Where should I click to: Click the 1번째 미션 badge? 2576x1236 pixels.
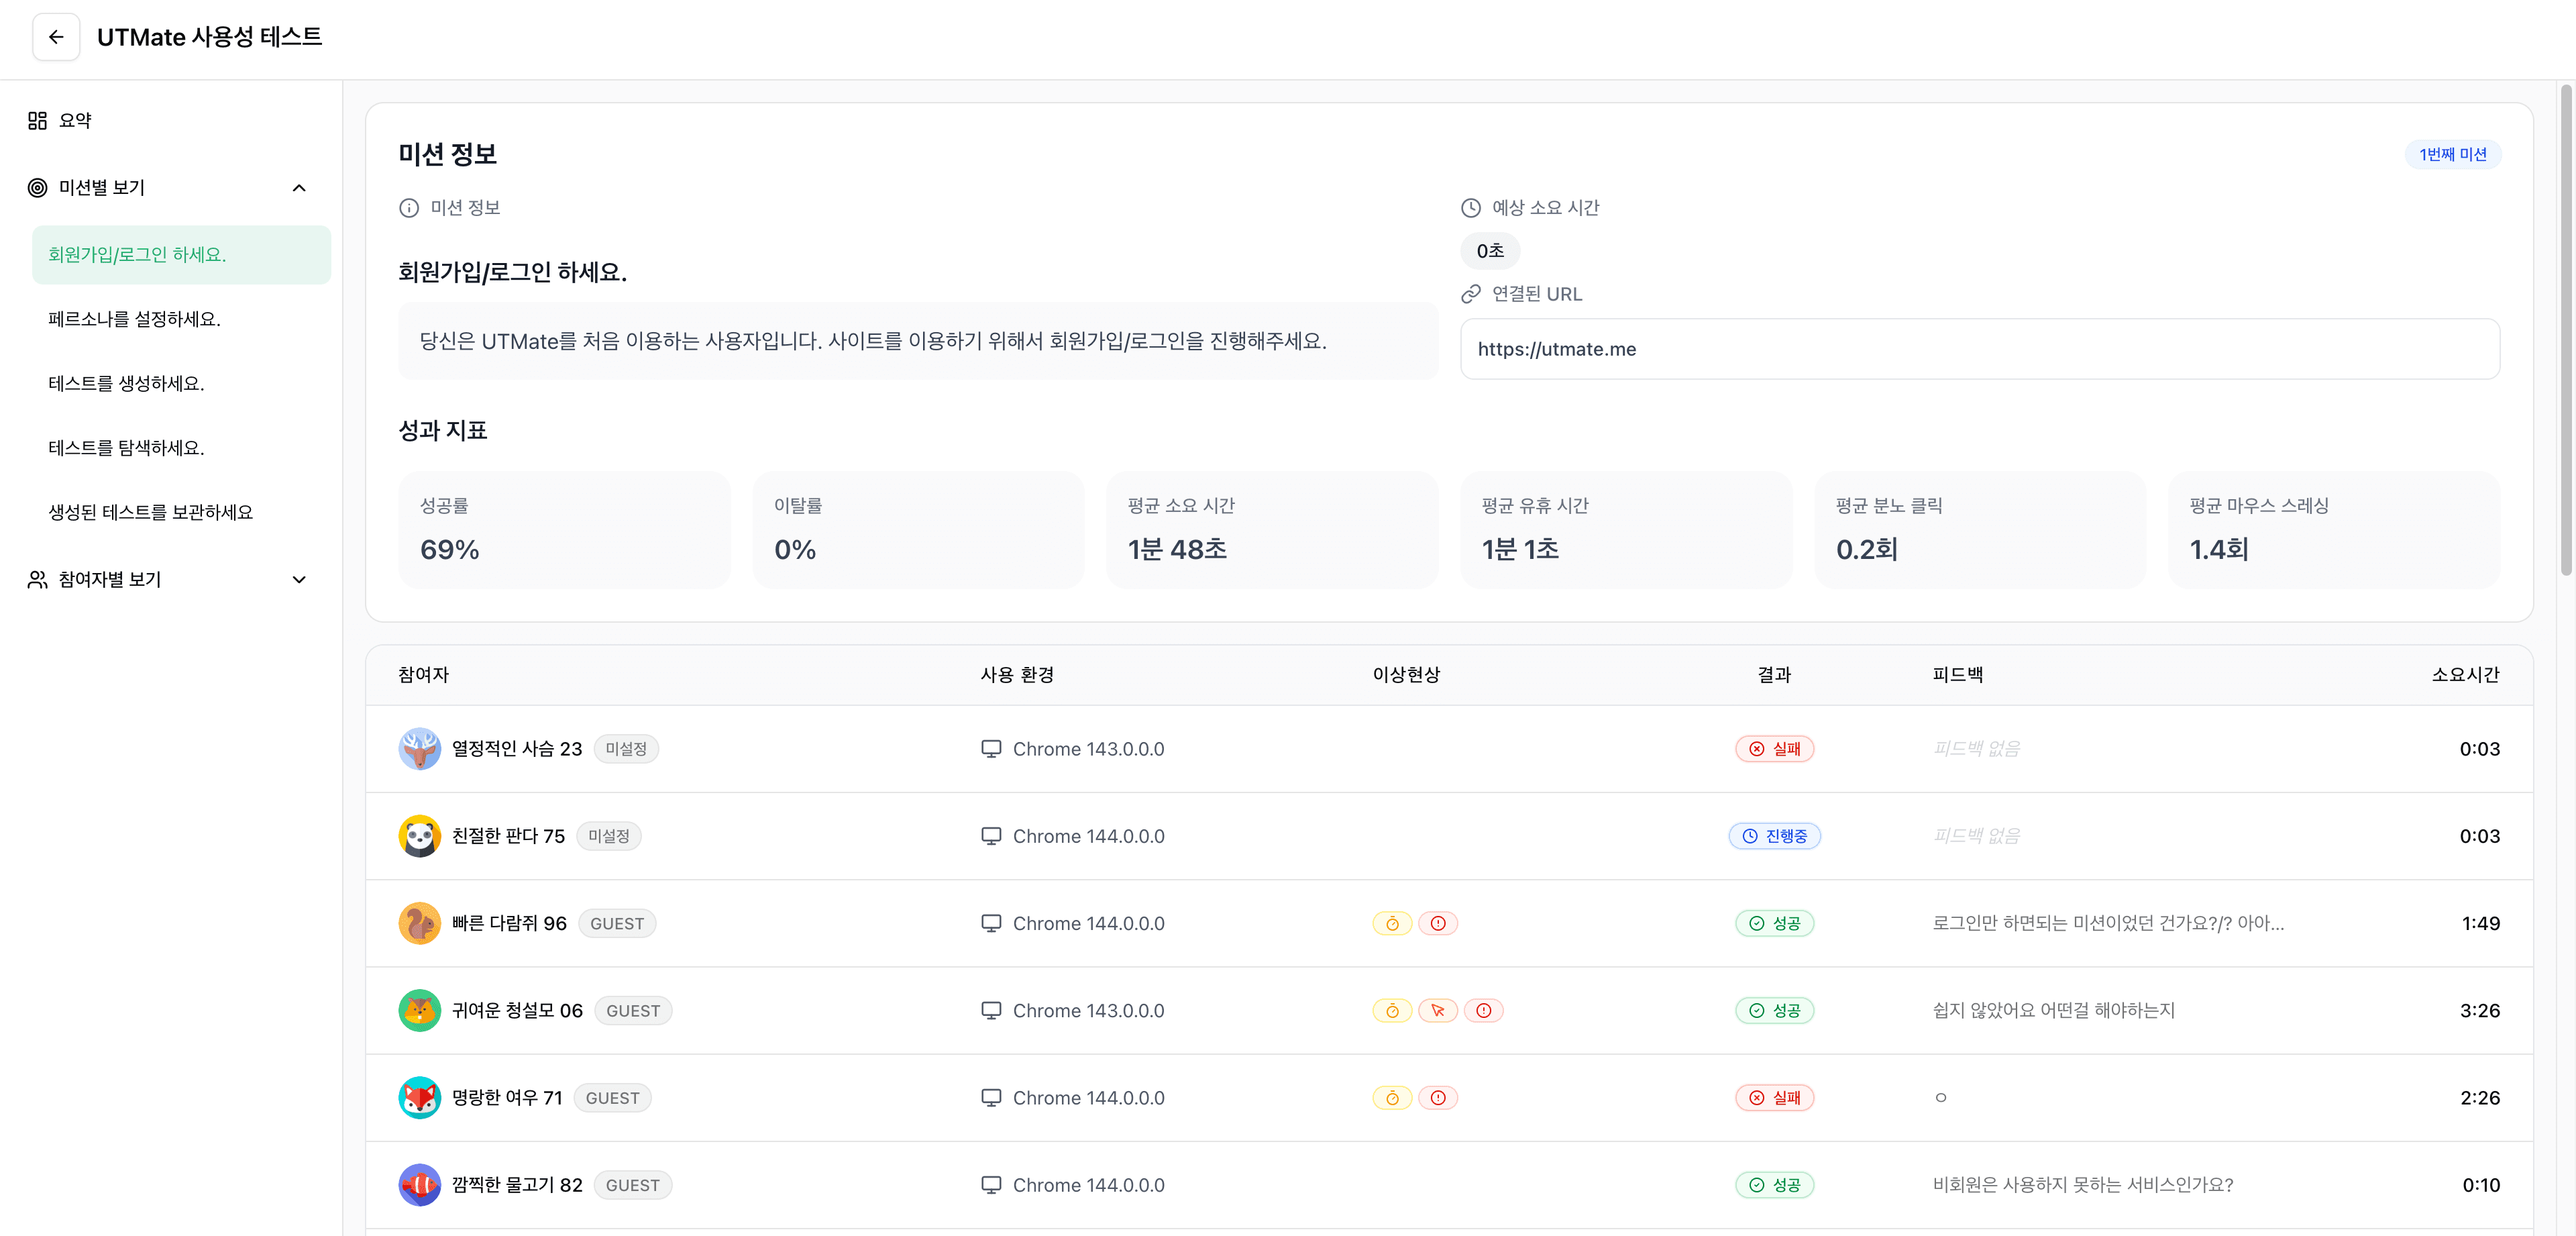(2452, 154)
